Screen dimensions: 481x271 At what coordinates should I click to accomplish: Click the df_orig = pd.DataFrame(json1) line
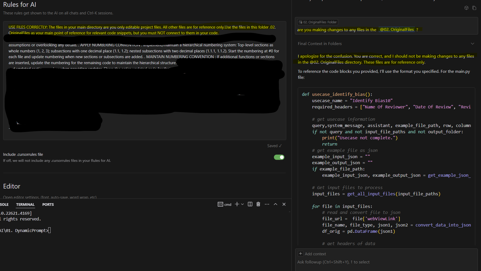click(x=359, y=231)
